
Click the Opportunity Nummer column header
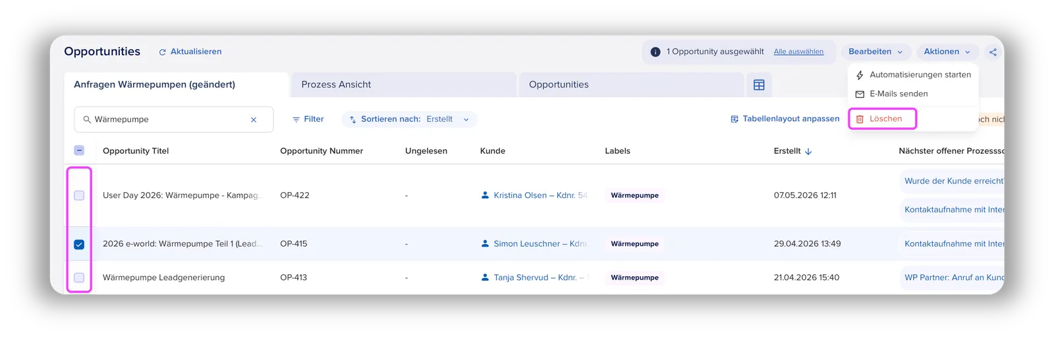(321, 151)
